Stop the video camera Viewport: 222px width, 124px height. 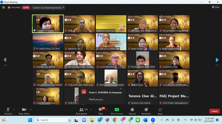tap(24, 111)
